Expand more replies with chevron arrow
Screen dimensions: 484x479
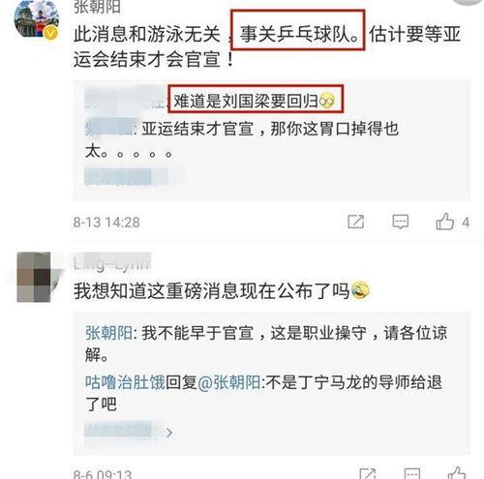pyautogui.click(x=169, y=433)
